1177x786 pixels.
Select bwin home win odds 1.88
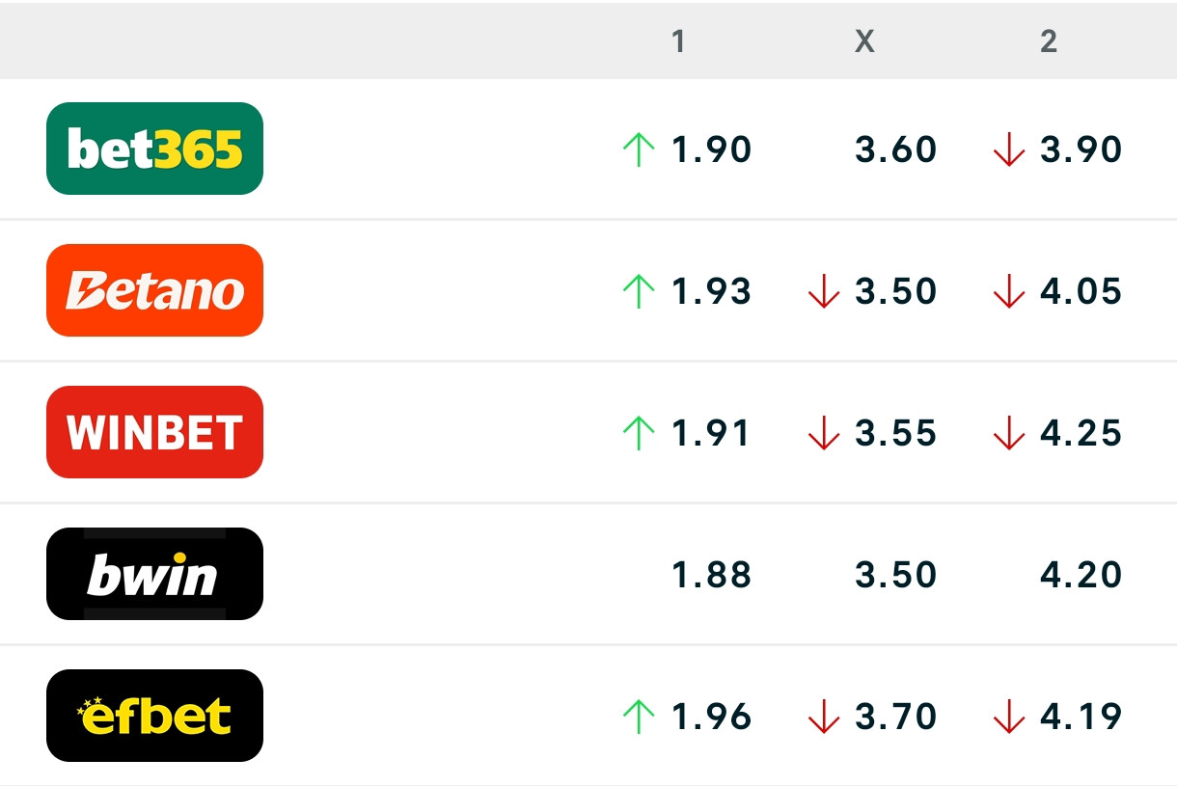pos(711,575)
